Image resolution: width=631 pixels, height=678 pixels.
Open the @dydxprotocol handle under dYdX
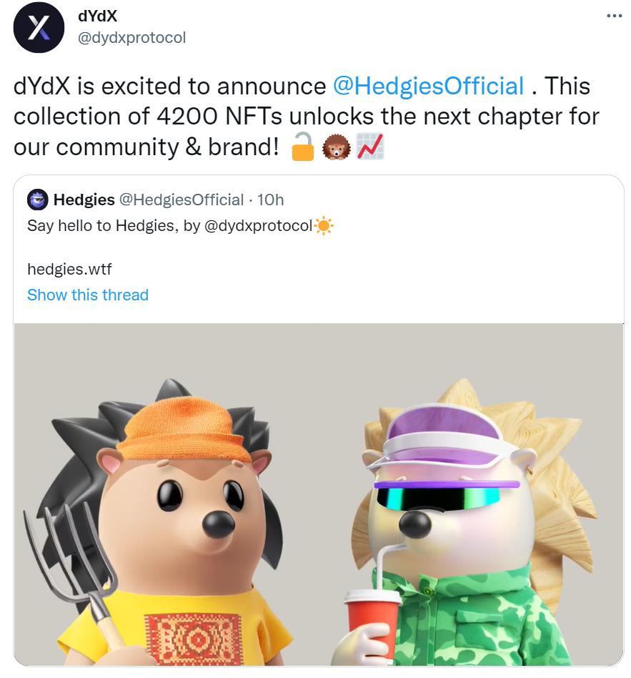click(131, 38)
